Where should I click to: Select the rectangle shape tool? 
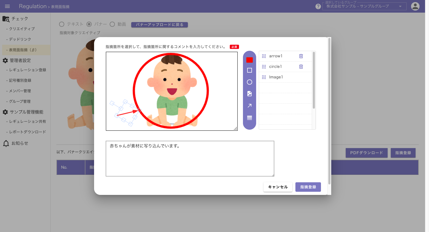coord(250,70)
